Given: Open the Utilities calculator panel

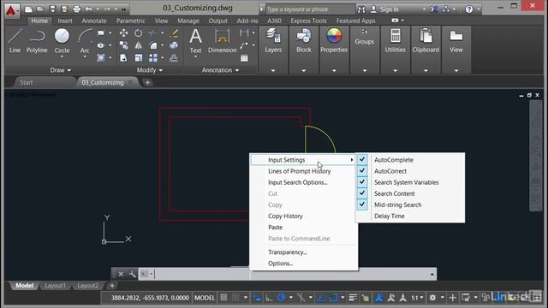Looking at the screenshot, I should pyautogui.click(x=395, y=41).
